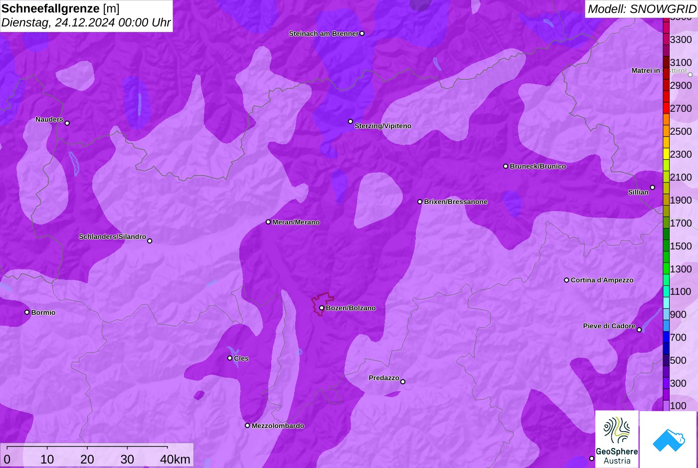Click the Schneefallgrenze [m] title text
The height and width of the screenshot is (468, 698).
[61, 8]
